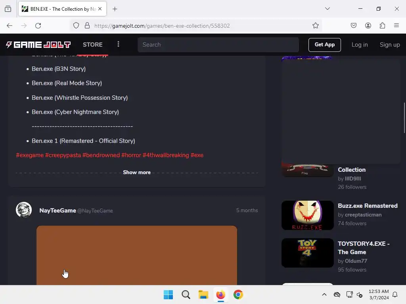The image size is (406, 304).
Task: Open the Windows Start menu
Action: point(168,294)
